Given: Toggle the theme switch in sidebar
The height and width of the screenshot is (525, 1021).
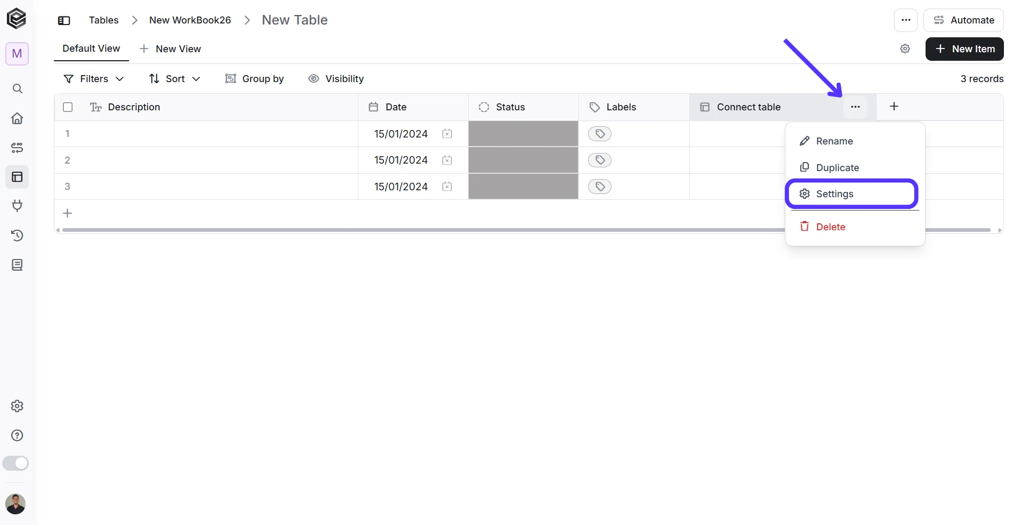Looking at the screenshot, I should [x=15, y=463].
